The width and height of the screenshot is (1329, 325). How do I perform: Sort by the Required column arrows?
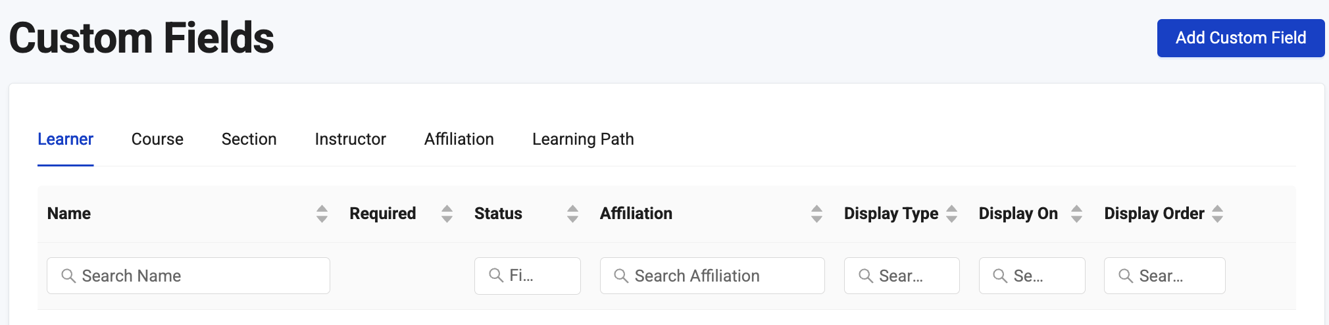pyautogui.click(x=447, y=214)
